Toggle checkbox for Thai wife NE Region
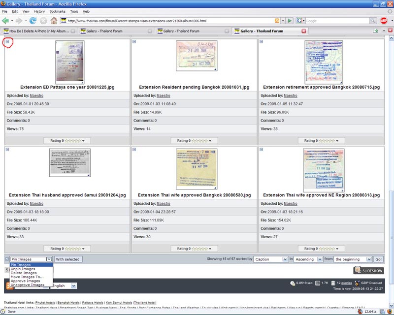This screenshot has width=394, height=315. tap(262, 150)
